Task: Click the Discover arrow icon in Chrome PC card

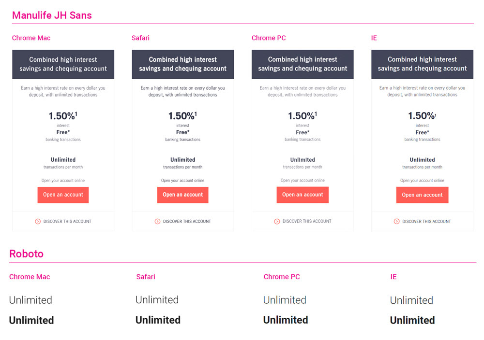Action: point(277,221)
